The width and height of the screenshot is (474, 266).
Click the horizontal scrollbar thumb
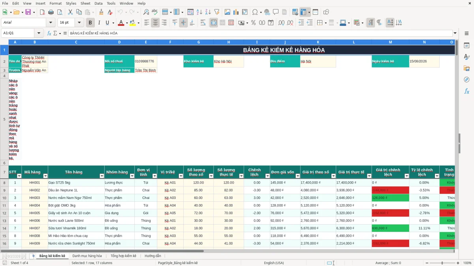point(102,251)
